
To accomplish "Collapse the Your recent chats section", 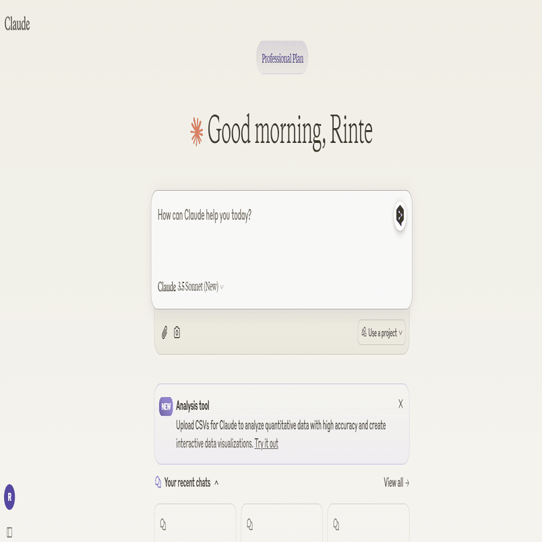I will (216, 483).
